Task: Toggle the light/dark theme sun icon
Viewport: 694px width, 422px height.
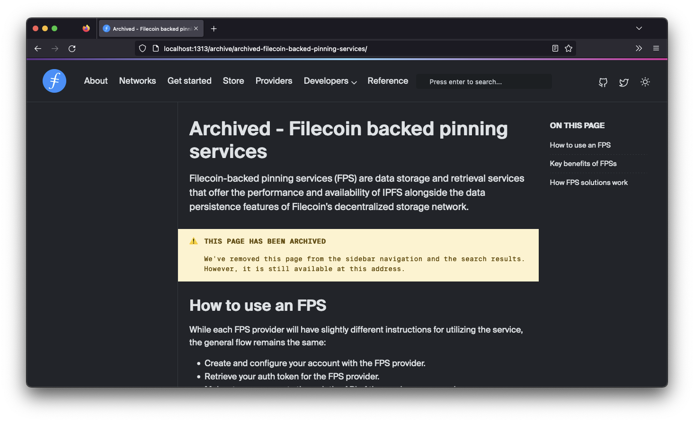Action: 645,82
